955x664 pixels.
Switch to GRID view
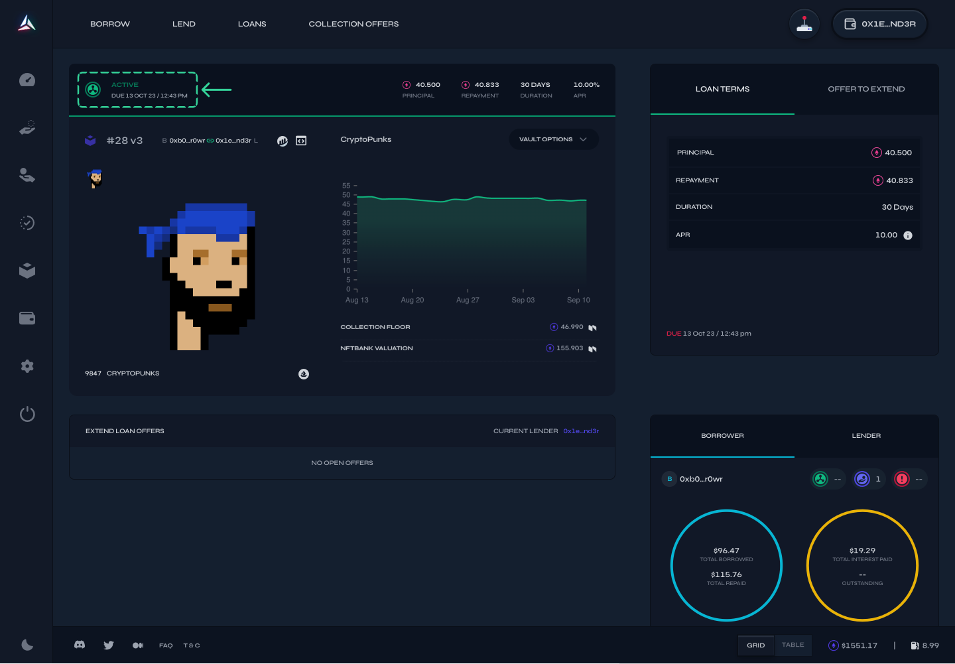pyautogui.click(x=755, y=645)
